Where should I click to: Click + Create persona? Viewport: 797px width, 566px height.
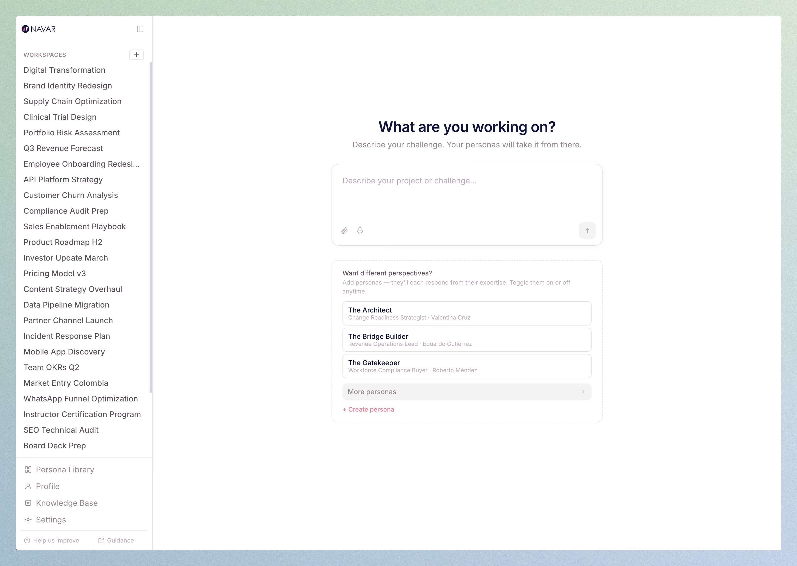pyautogui.click(x=368, y=409)
